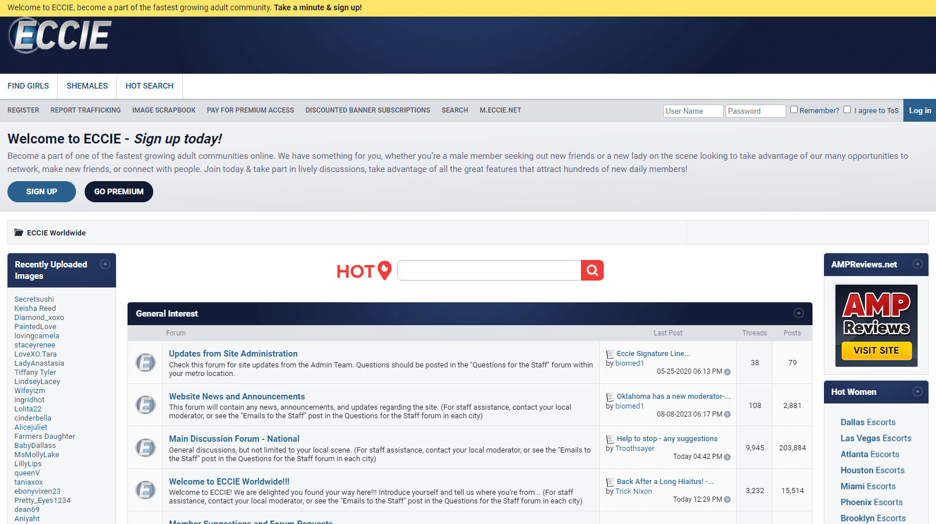Click Take a minute & sign up banner link
The width and height of the screenshot is (936, 524).
(x=318, y=7)
